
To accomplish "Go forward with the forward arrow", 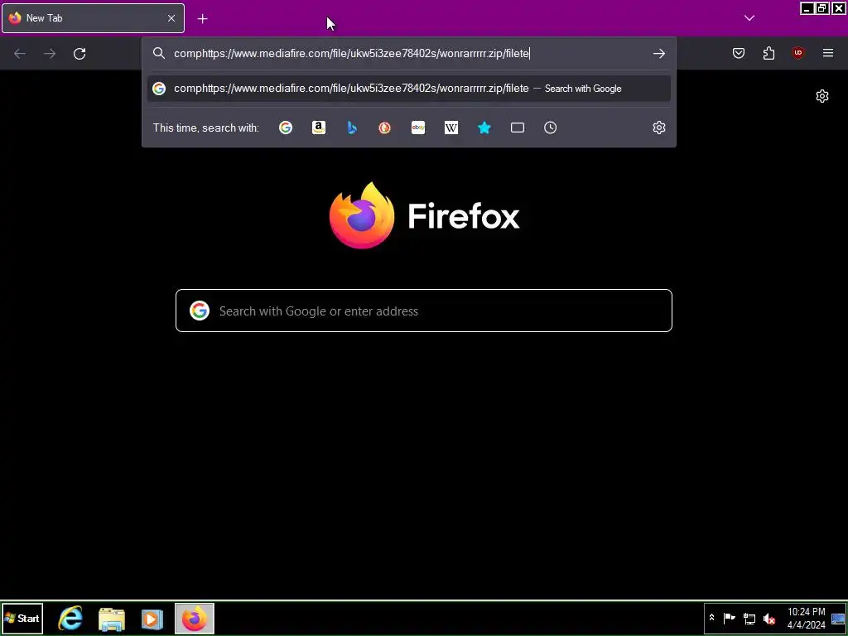I will click(x=50, y=54).
